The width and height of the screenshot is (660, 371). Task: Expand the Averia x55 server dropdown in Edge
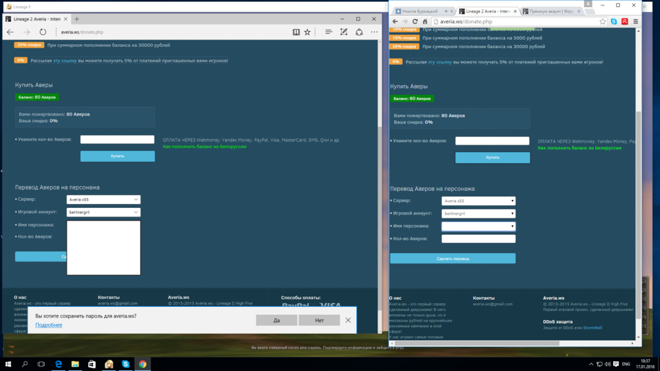click(x=104, y=199)
